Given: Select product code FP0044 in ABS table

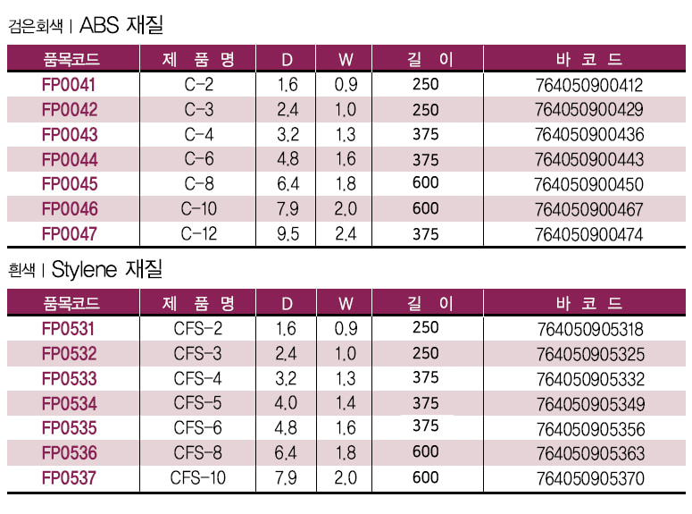Looking at the screenshot, I should [70, 159].
